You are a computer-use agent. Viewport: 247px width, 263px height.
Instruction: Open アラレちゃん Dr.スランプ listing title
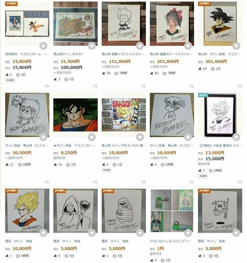click(171, 241)
